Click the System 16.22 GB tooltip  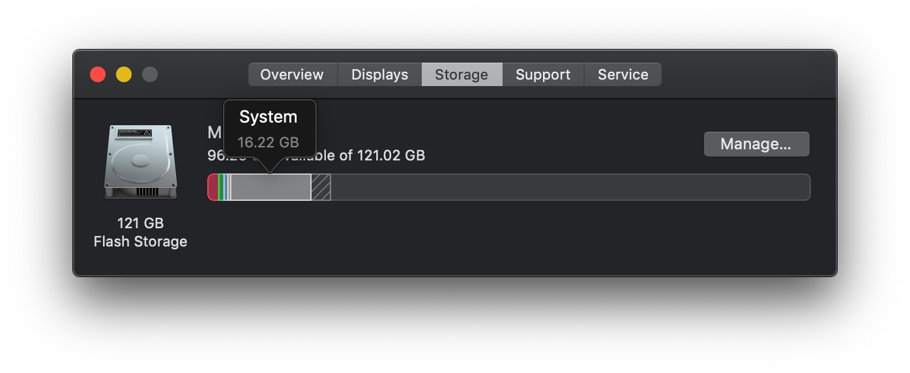pos(269,128)
